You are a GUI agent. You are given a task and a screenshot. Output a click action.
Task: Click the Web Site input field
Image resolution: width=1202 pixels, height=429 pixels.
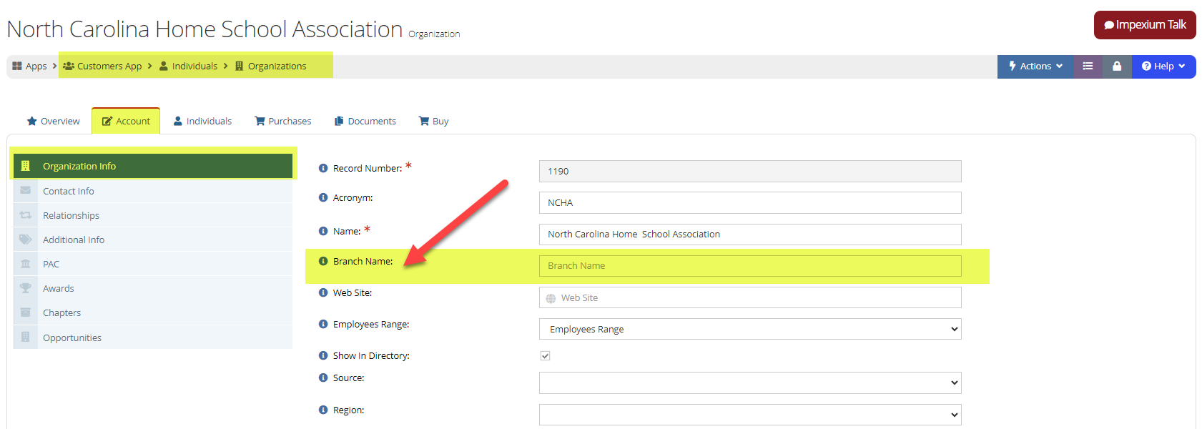tap(750, 297)
